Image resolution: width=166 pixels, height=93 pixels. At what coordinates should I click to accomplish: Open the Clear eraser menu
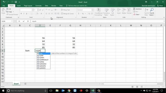(137, 14)
